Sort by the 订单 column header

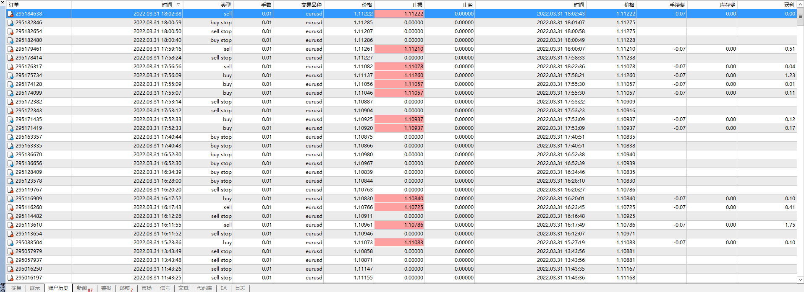coord(39,5)
